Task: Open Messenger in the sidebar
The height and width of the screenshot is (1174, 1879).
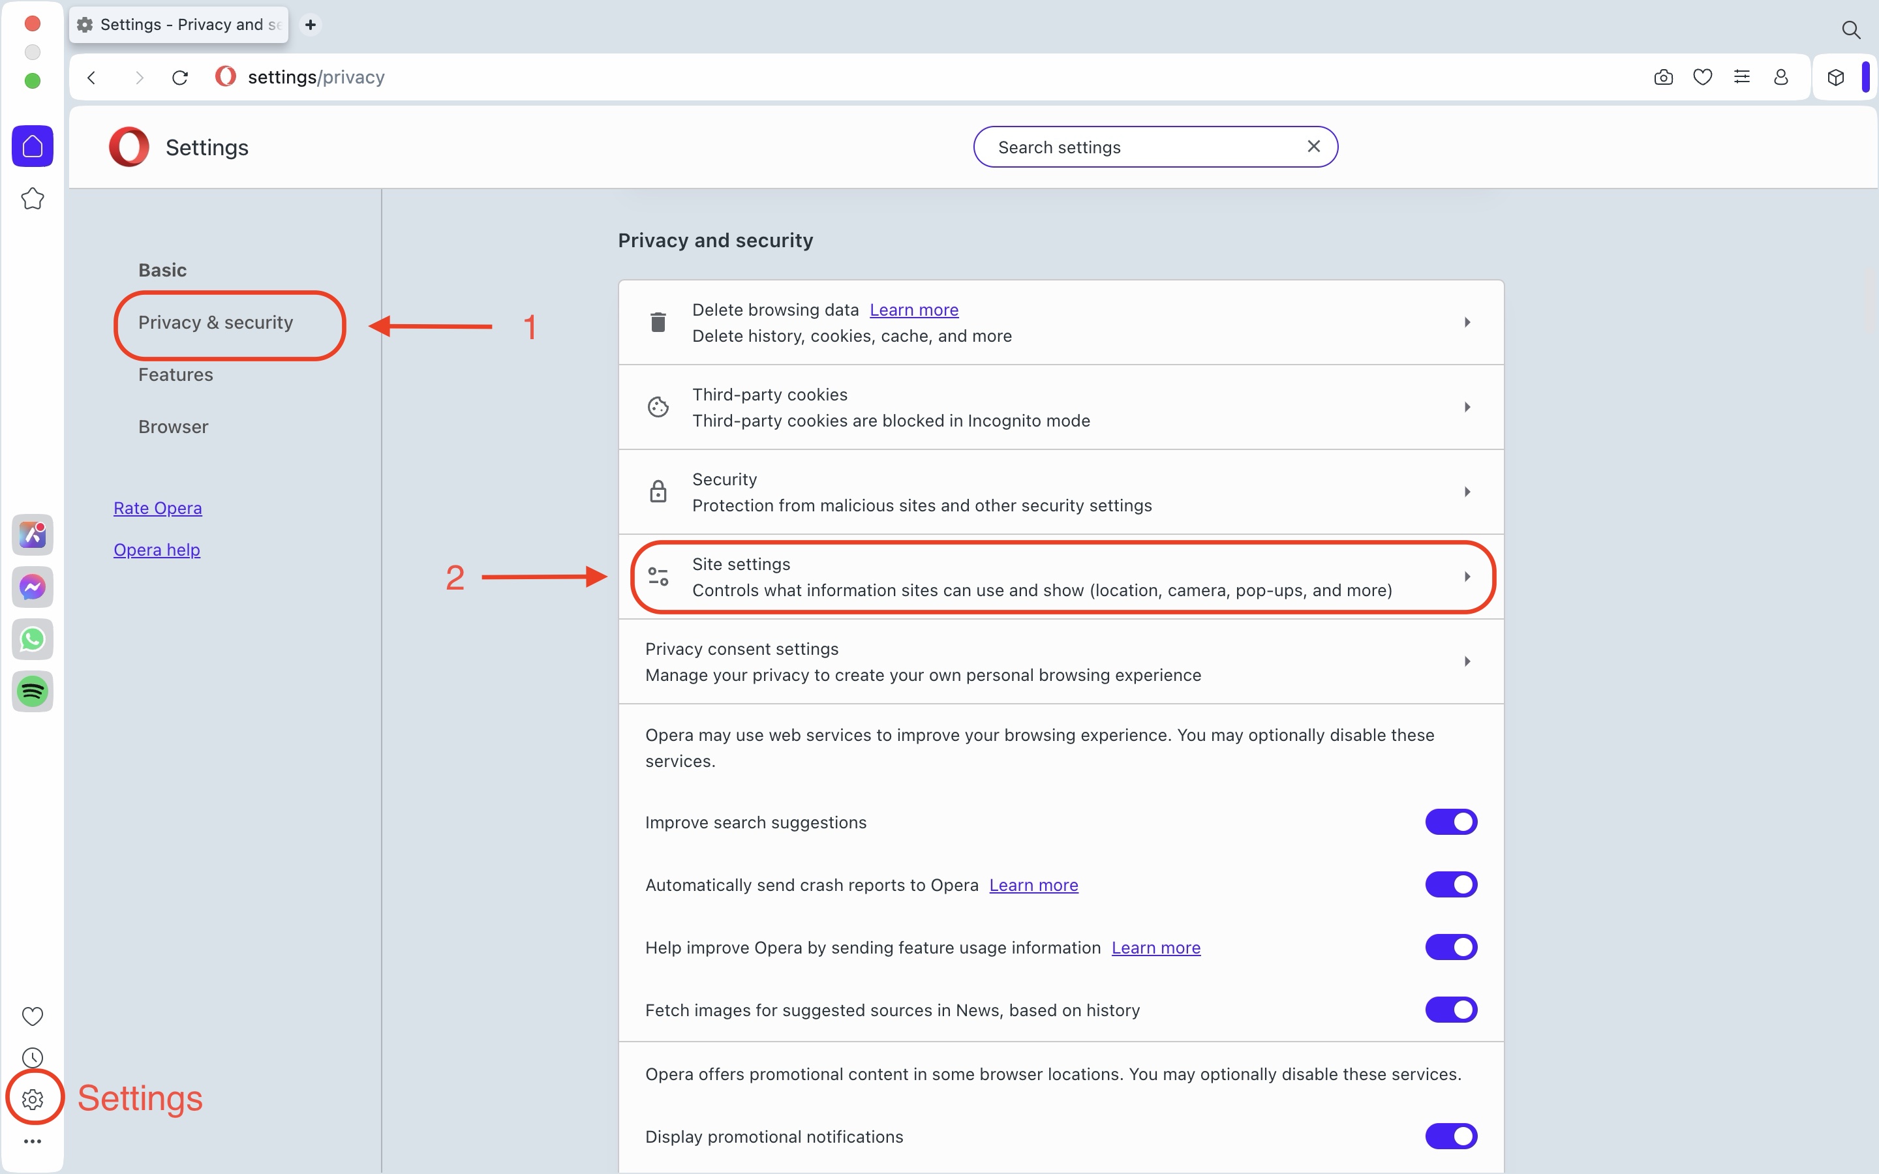Action: point(33,587)
